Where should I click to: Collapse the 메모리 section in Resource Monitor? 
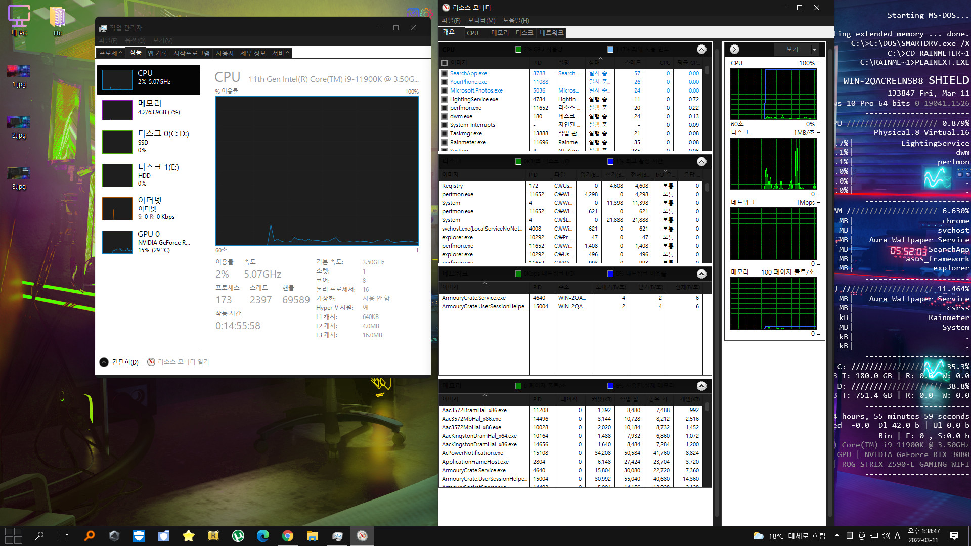tap(701, 386)
